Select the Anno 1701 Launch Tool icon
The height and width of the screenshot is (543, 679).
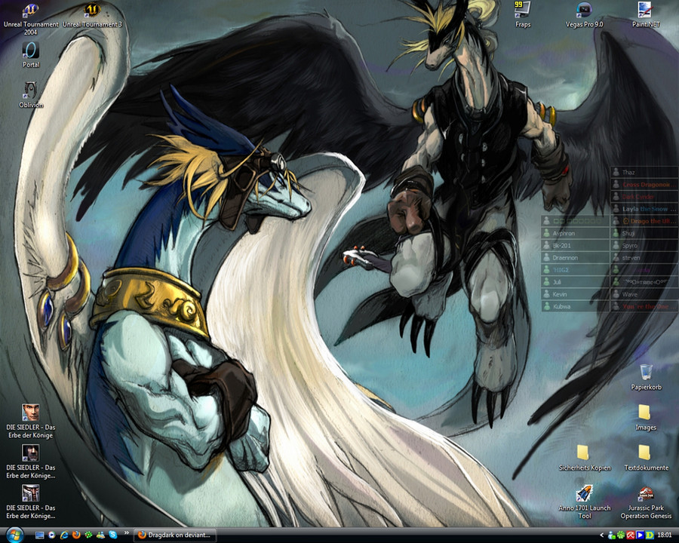[585, 502]
